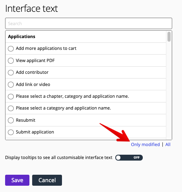Image resolution: width=182 pixels, height=192 pixels.
Task: Click the 'Interface text' page heading
Action: pyautogui.click(x=31, y=9)
